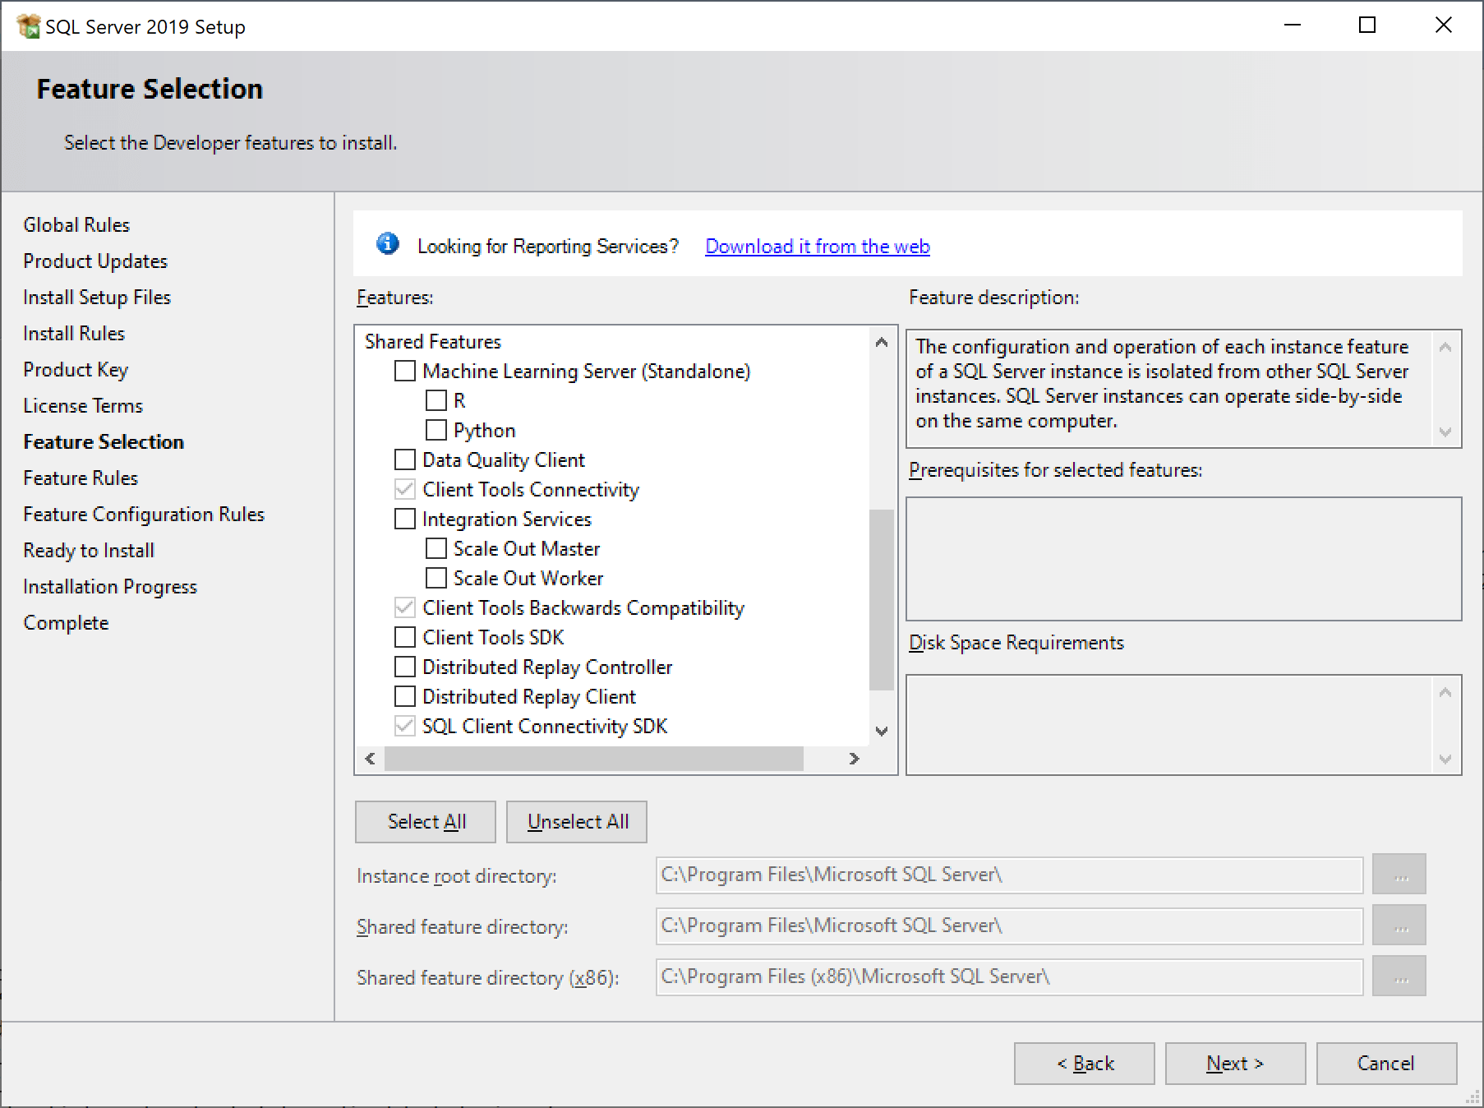Click the Select All button

pyautogui.click(x=426, y=822)
